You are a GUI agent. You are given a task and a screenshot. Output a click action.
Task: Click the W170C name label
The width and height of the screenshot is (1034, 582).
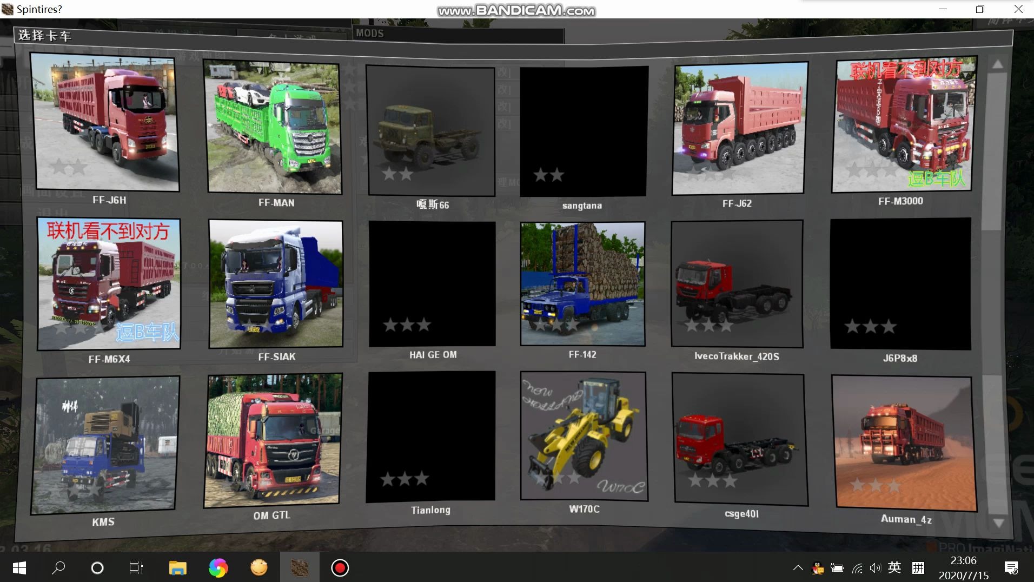click(584, 509)
